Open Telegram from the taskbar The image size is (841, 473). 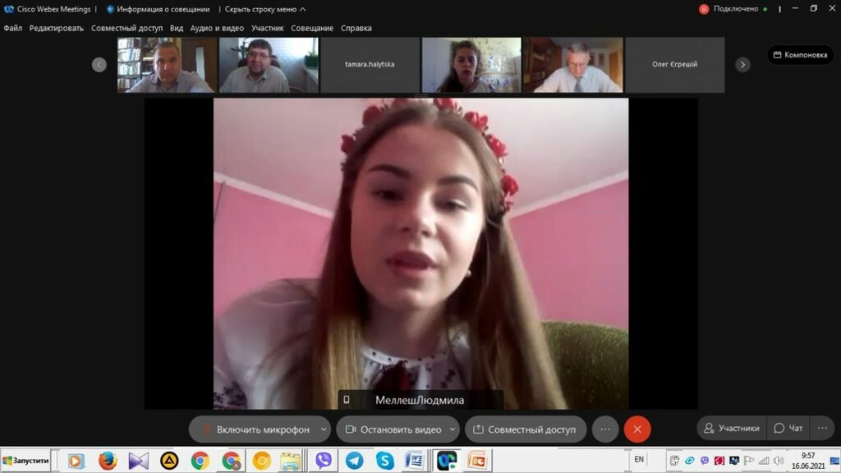pyautogui.click(x=354, y=461)
